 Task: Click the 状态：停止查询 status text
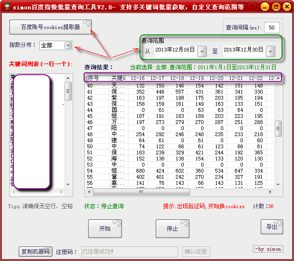click(x=104, y=206)
